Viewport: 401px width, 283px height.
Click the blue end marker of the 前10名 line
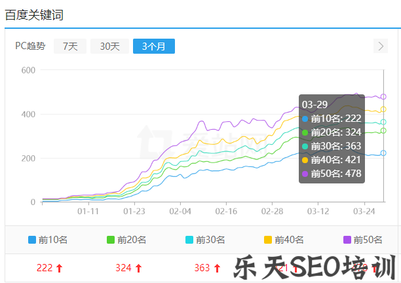(x=383, y=153)
